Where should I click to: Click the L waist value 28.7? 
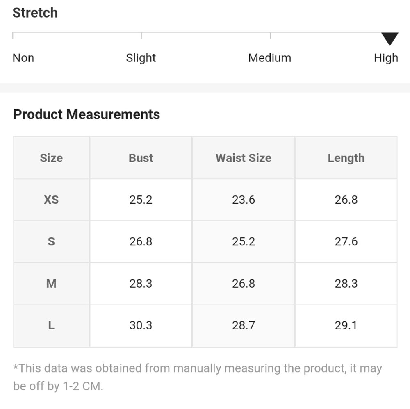click(x=244, y=325)
